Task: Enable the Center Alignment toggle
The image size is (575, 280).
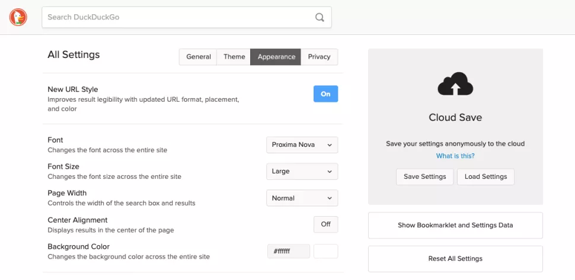Action: pos(325,224)
